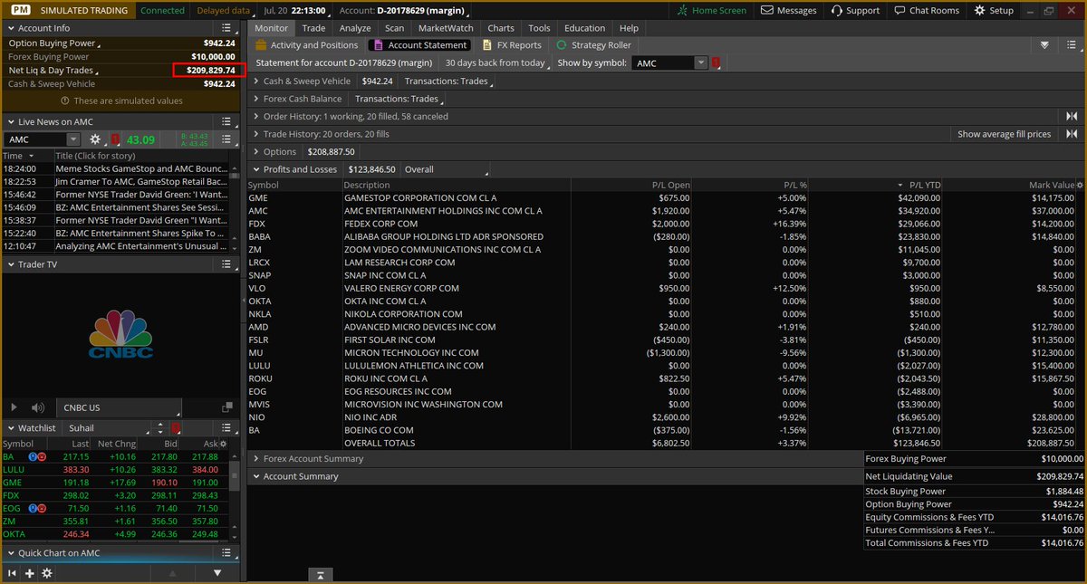Screen dimensions: 1087x584
Task: Click double-chevron collapse icon near Monitor tabs
Action: [1044, 45]
